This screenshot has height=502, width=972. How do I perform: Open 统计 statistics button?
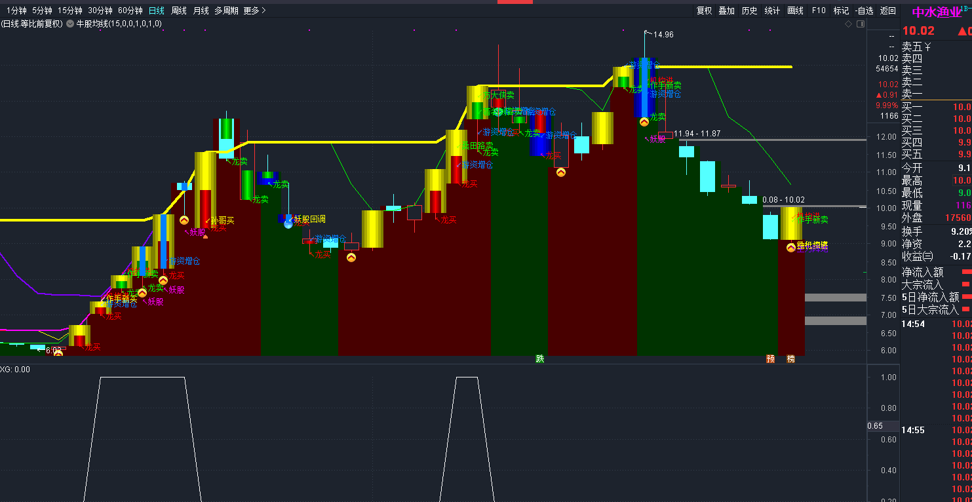[772, 10]
